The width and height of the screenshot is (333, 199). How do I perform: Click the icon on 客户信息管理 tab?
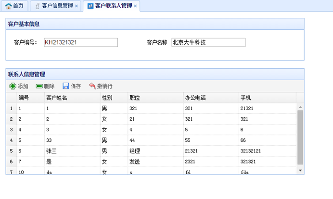[x=38, y=6]
